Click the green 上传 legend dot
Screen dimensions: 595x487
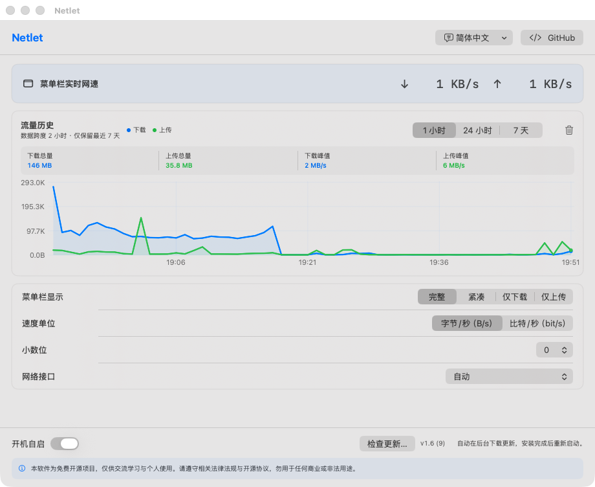click(x=155, y=130)
